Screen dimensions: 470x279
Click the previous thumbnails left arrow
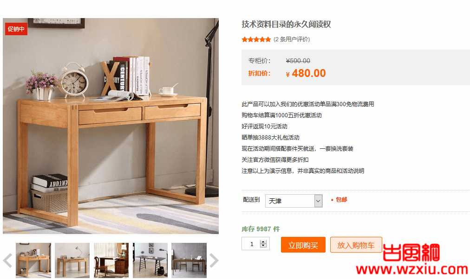pyautogui.click(x=8, y=260)
